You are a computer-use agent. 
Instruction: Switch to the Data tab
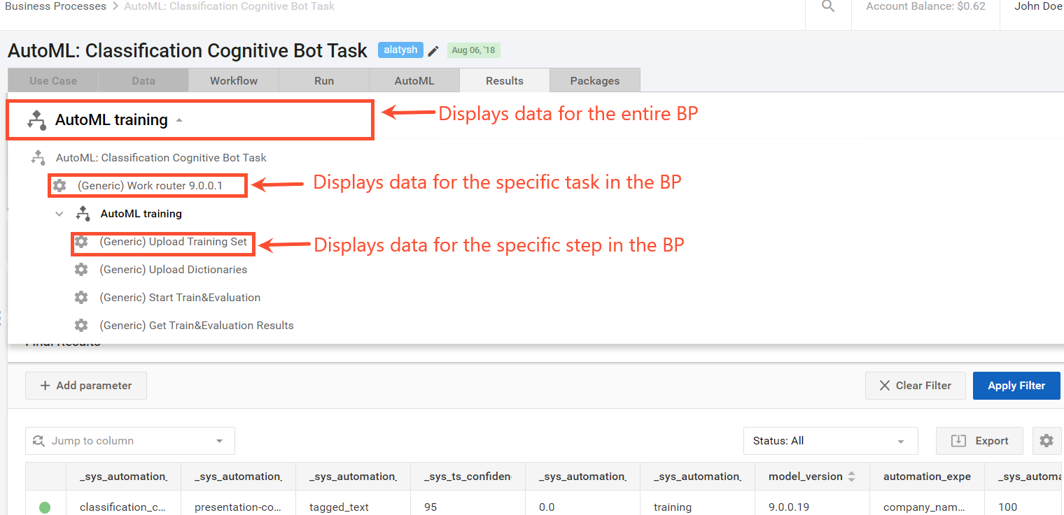143,80
